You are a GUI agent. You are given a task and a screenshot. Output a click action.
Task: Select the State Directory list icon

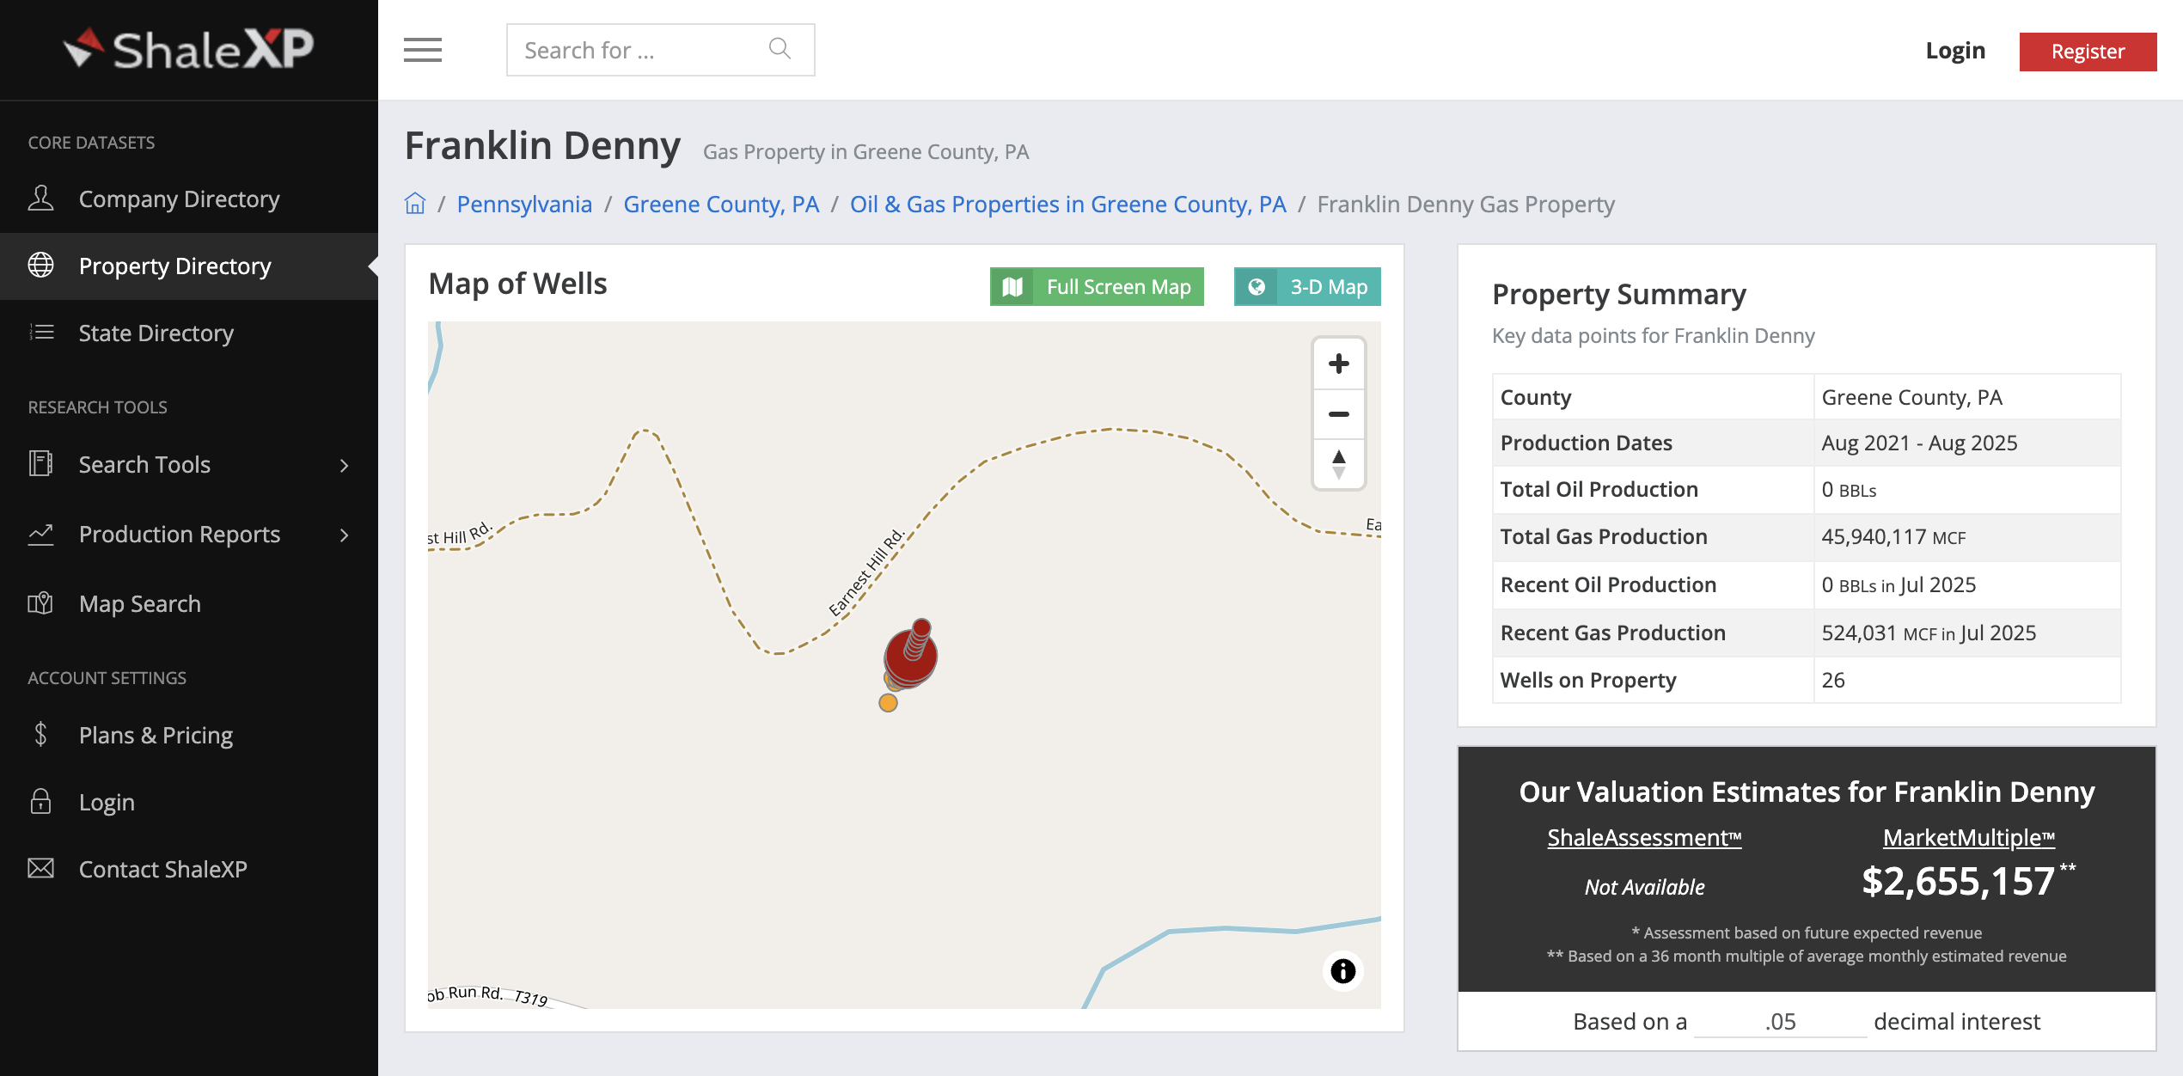[x=41, y=333]
